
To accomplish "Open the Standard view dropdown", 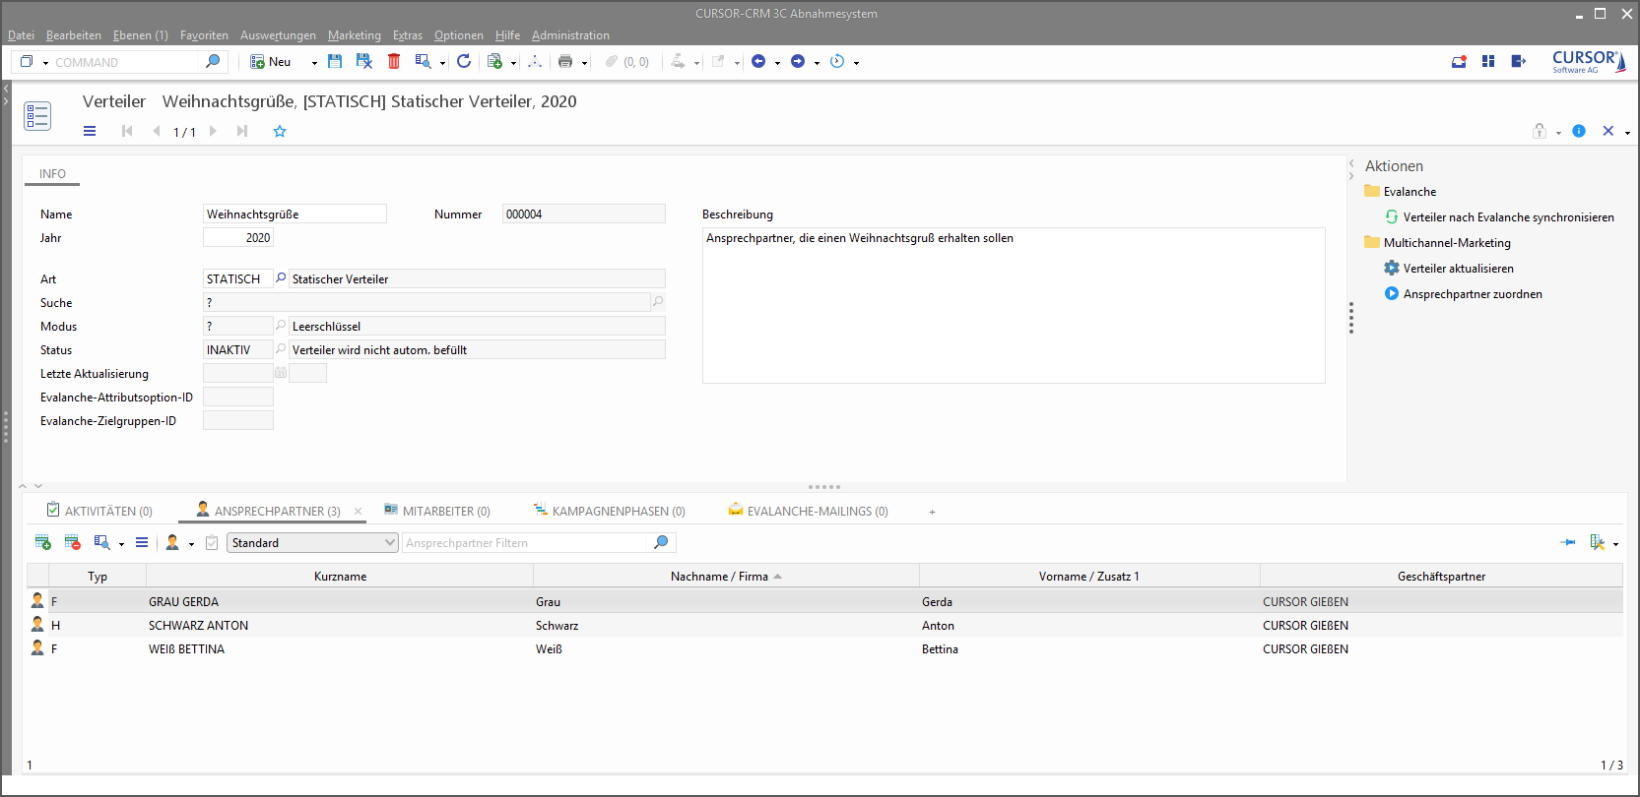I will click(312, 543).
